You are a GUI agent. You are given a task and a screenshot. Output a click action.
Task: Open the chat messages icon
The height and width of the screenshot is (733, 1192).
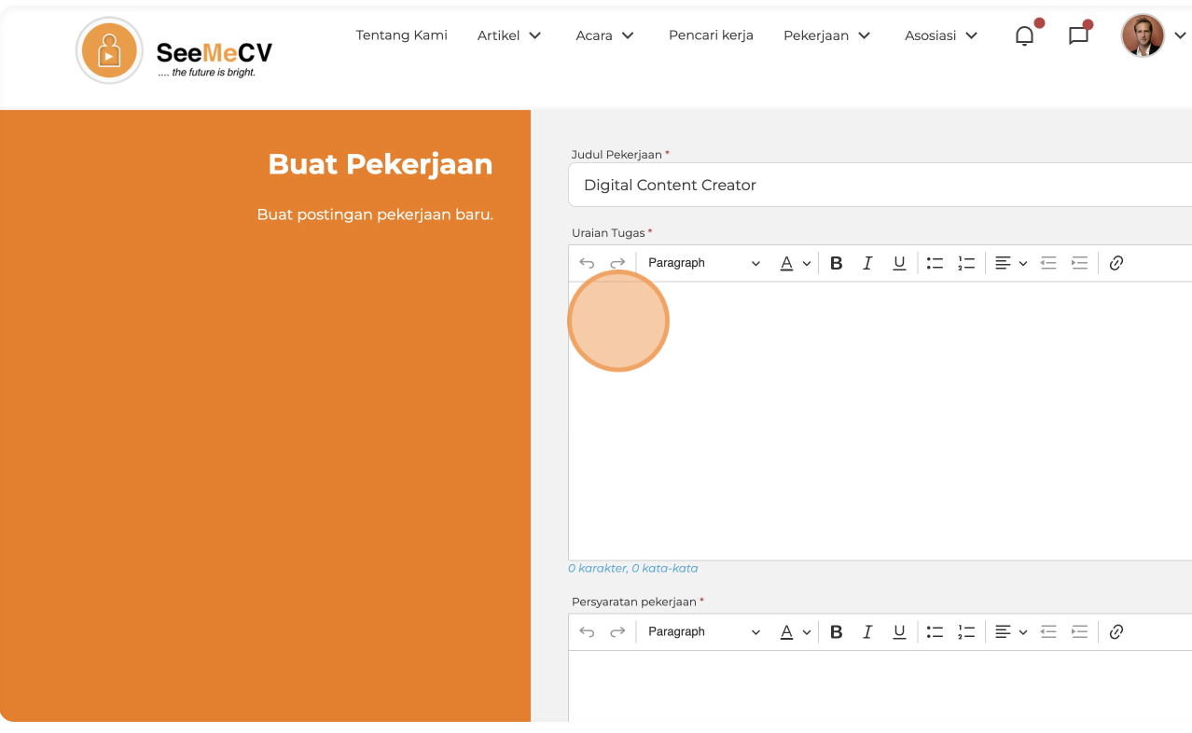[1078, 35]
